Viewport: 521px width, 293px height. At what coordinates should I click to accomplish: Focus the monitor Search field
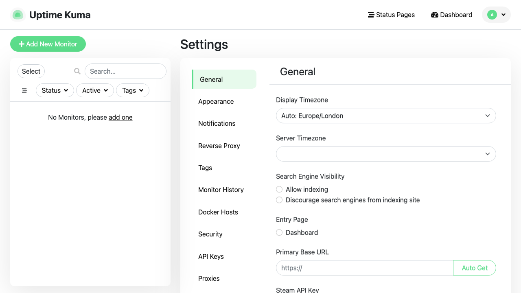(x=125, y=71)
